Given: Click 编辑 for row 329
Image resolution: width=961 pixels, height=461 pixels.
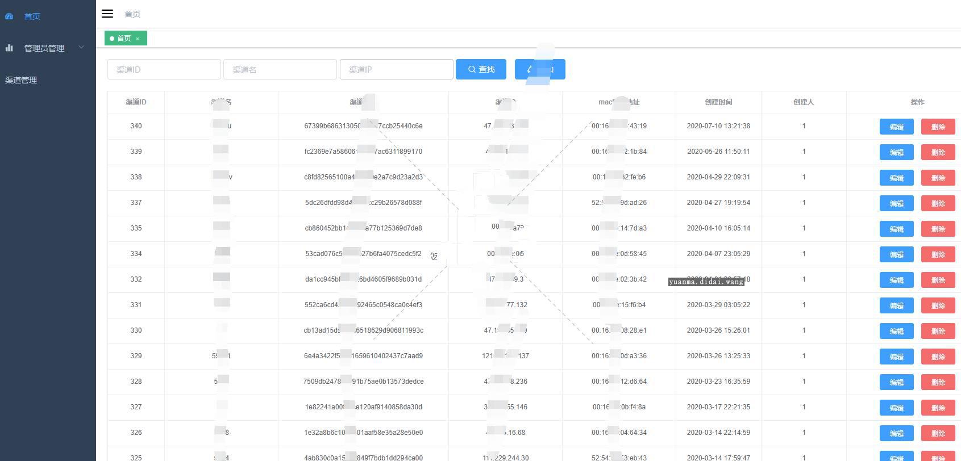Looking at the screenshot, I should (x=897, y=357).
